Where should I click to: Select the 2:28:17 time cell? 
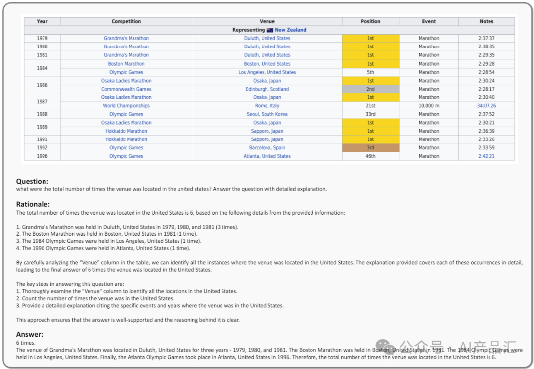(x=487, y=89)
